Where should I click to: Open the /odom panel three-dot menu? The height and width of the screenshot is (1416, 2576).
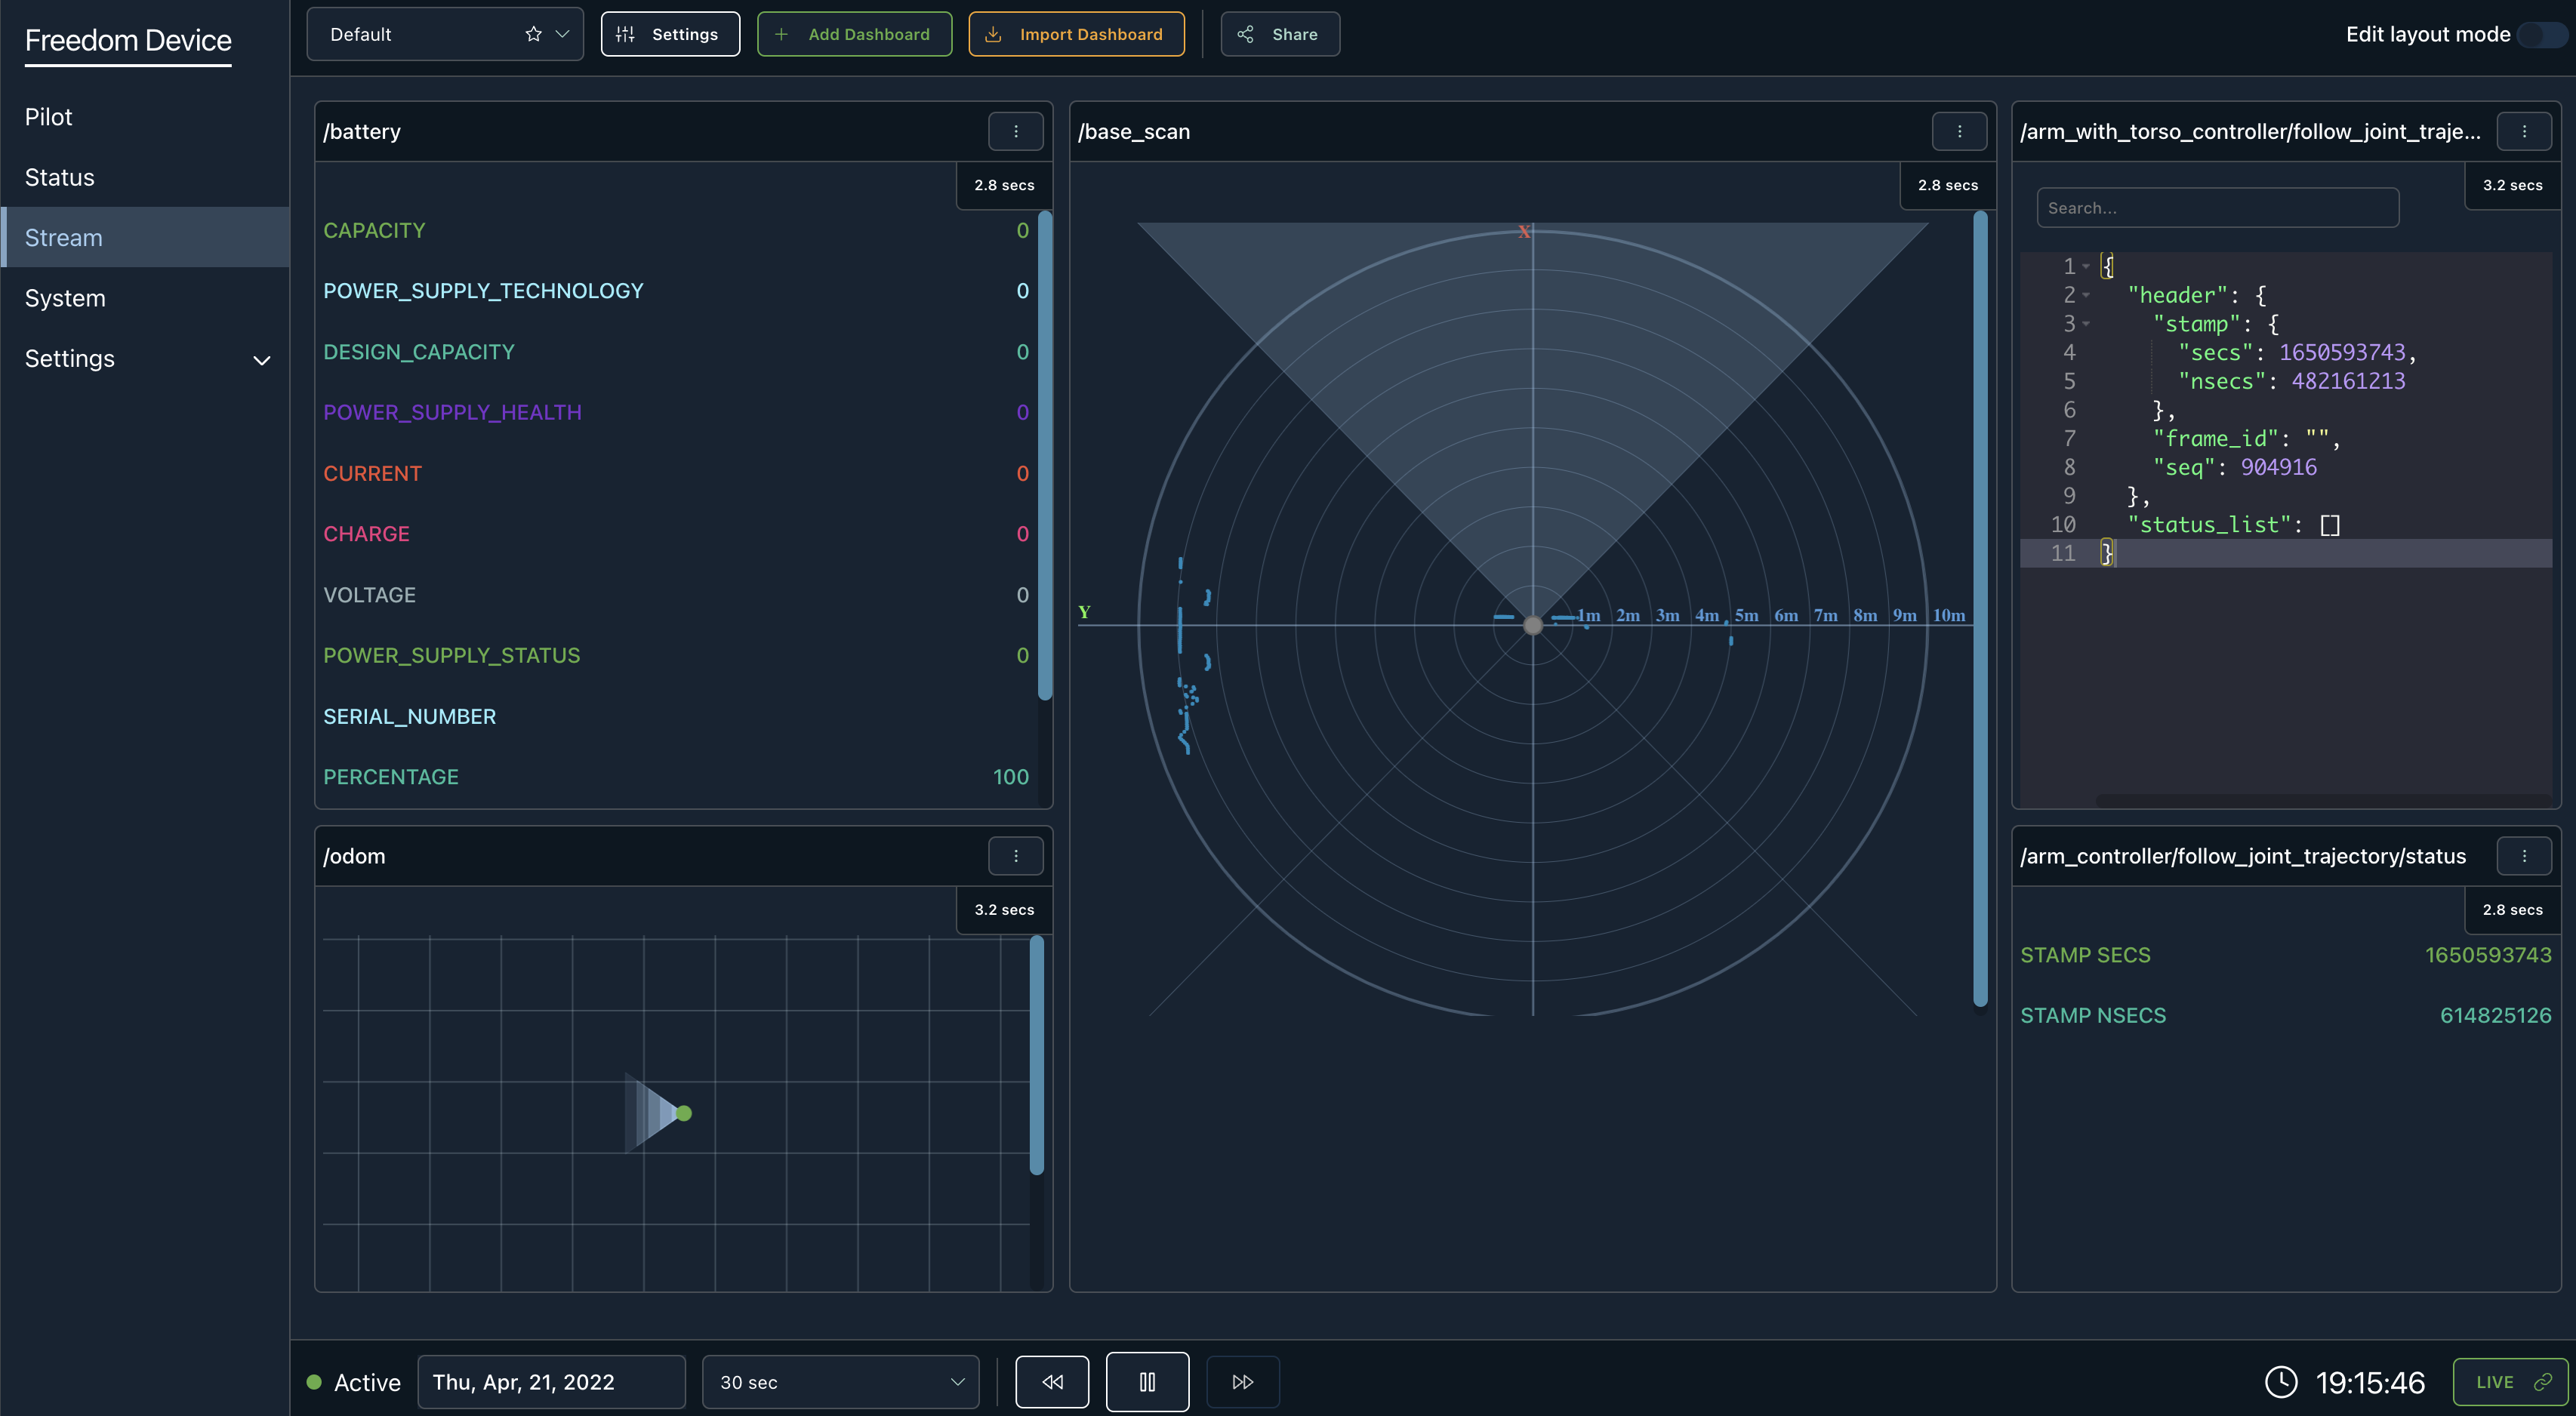pyautogui.click(x=1015, y=856)
